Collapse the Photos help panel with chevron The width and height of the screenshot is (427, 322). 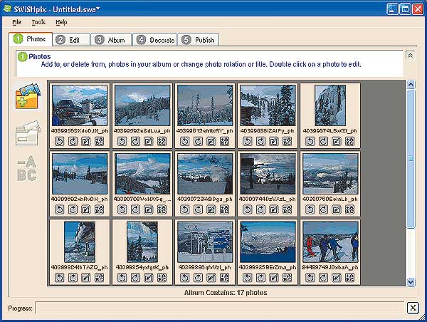pos(410,55)
